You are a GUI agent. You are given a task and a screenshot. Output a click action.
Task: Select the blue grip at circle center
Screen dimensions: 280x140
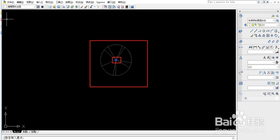tap(116, 60)
